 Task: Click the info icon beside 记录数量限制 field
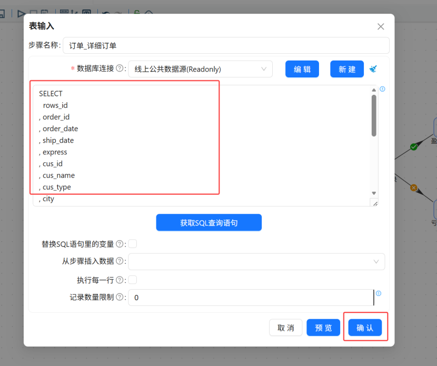coord(379,293)
